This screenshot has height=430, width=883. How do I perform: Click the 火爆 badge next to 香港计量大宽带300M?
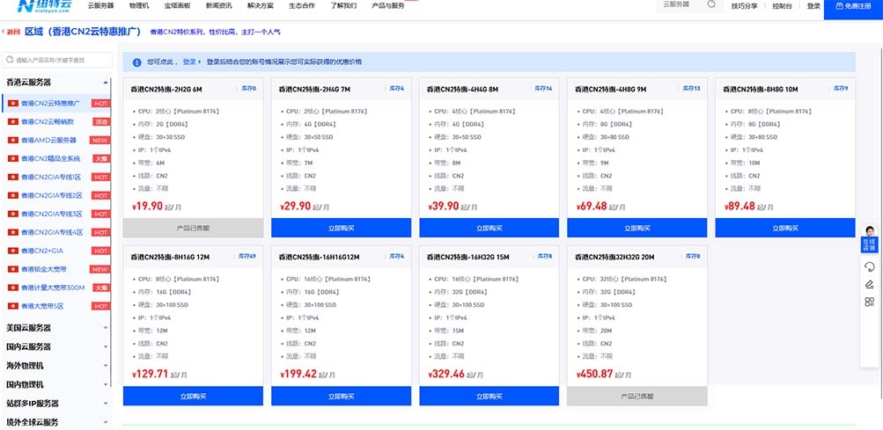pyautogui.click(x=100, y=288)
